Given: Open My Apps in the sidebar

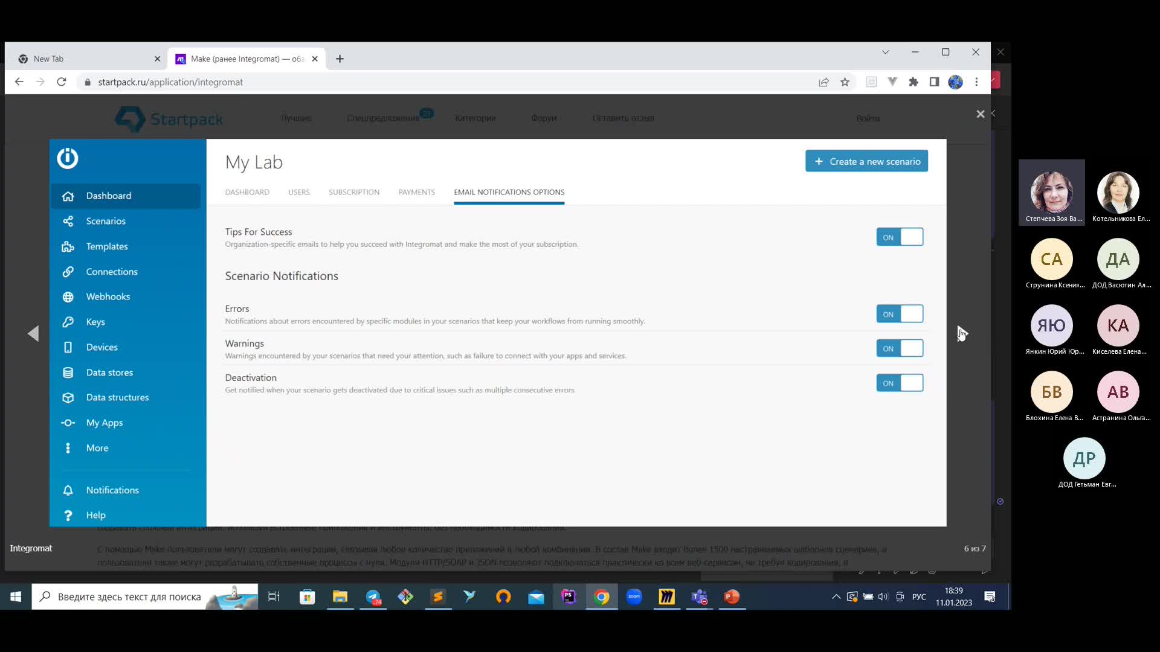Looking at the screenshot, I should (126, 423).
